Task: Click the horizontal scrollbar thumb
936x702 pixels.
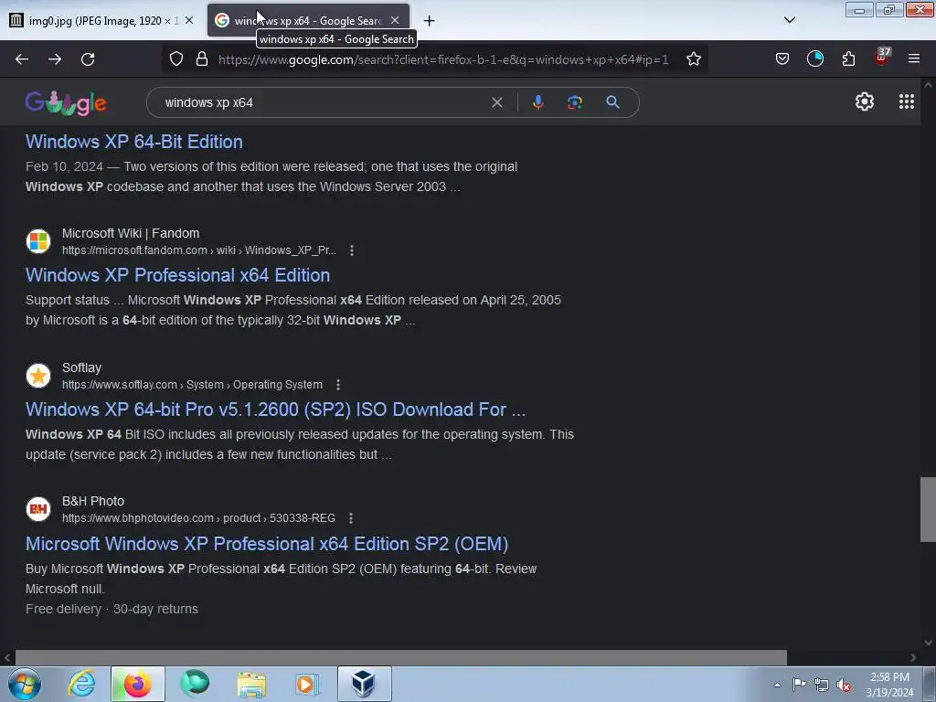Action: click(400, 657)
